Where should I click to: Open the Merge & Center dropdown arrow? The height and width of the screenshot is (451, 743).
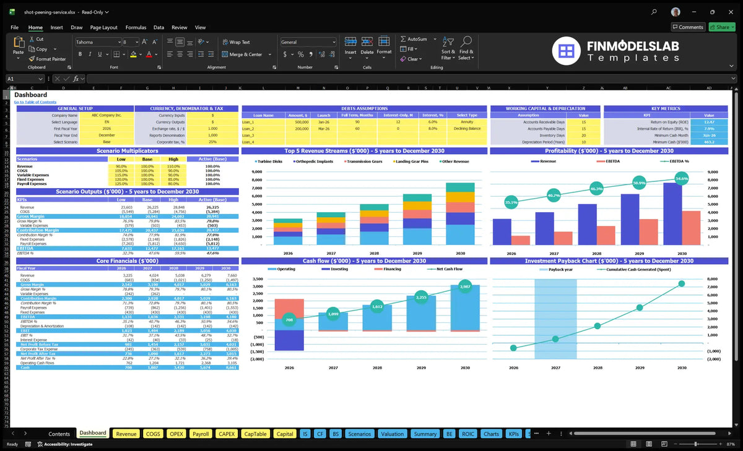[269, 54]
